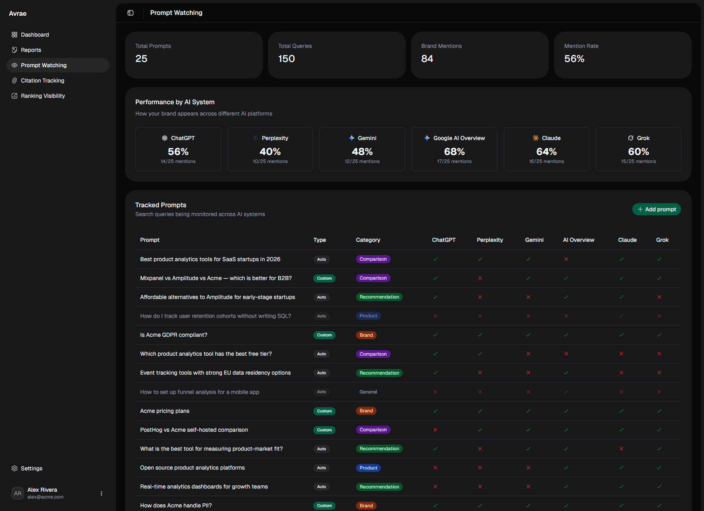
Task: Click AI Overview check in funnel analysis row
Action: coord(566,392)
